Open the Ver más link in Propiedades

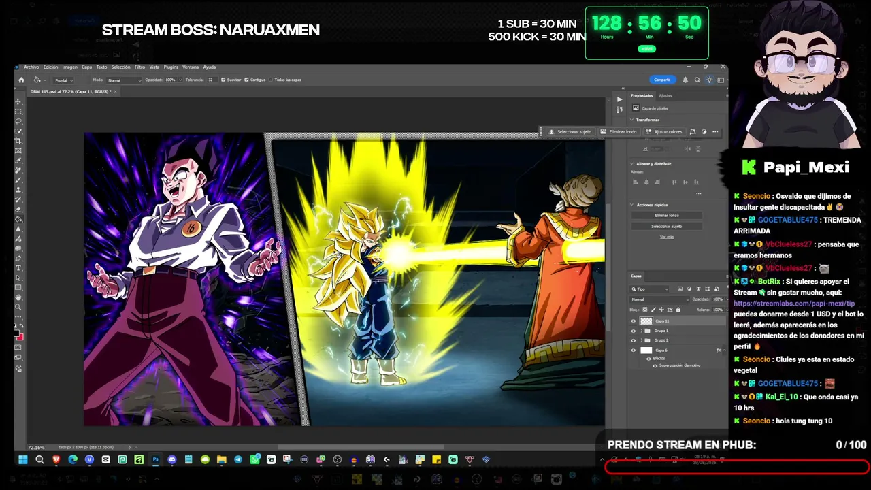(667, 237)
